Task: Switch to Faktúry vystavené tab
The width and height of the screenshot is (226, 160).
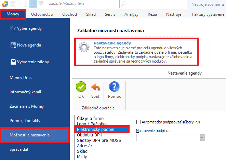Action: (x=208, y=14)
